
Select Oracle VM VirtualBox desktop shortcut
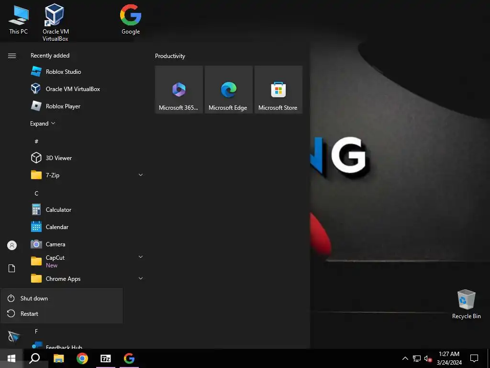pyautogui.click(x=56, y=23)
